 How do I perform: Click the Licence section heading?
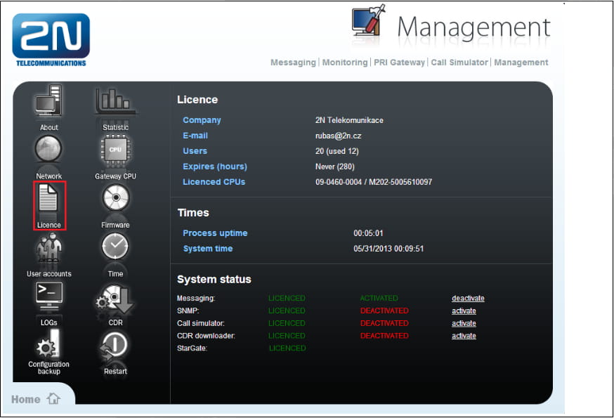click(x=197, y=100)
